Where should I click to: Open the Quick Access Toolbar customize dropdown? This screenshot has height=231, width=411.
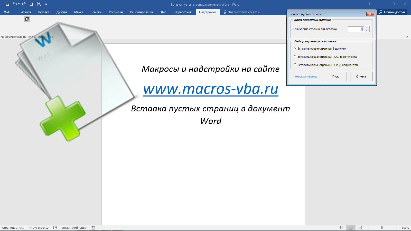[x=46, y=4]
